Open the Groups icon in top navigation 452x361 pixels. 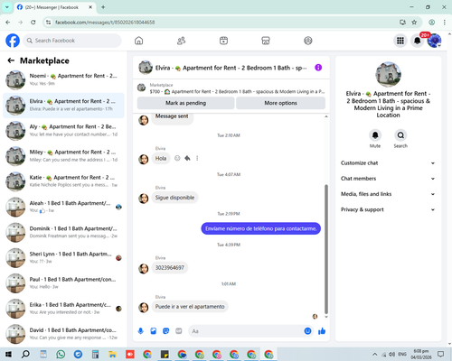point(308,41)
